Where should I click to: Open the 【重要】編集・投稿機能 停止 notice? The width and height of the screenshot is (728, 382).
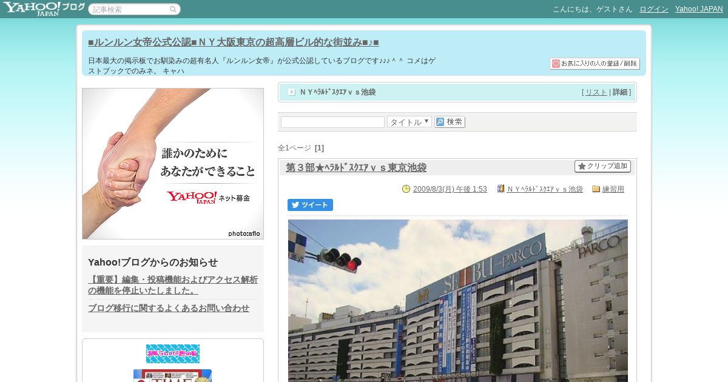click(x=173, y=285)
